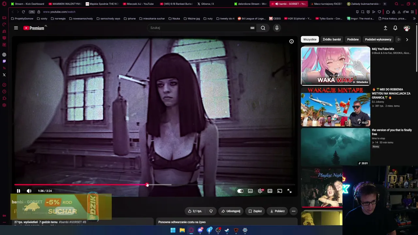The width and height of the screenshot is (418, 235).
Task: Open a new browser tab
Action: point(385,4)
